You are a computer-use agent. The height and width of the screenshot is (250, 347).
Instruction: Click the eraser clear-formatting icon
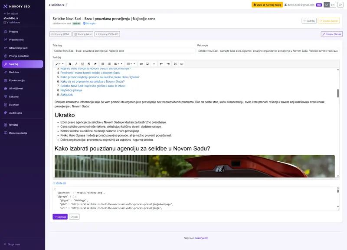click(x=95, y=64)
